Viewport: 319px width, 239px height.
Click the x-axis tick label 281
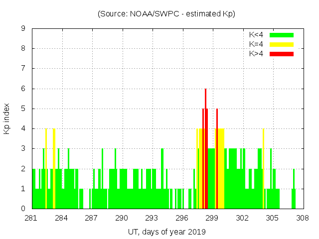pos(31,218)
